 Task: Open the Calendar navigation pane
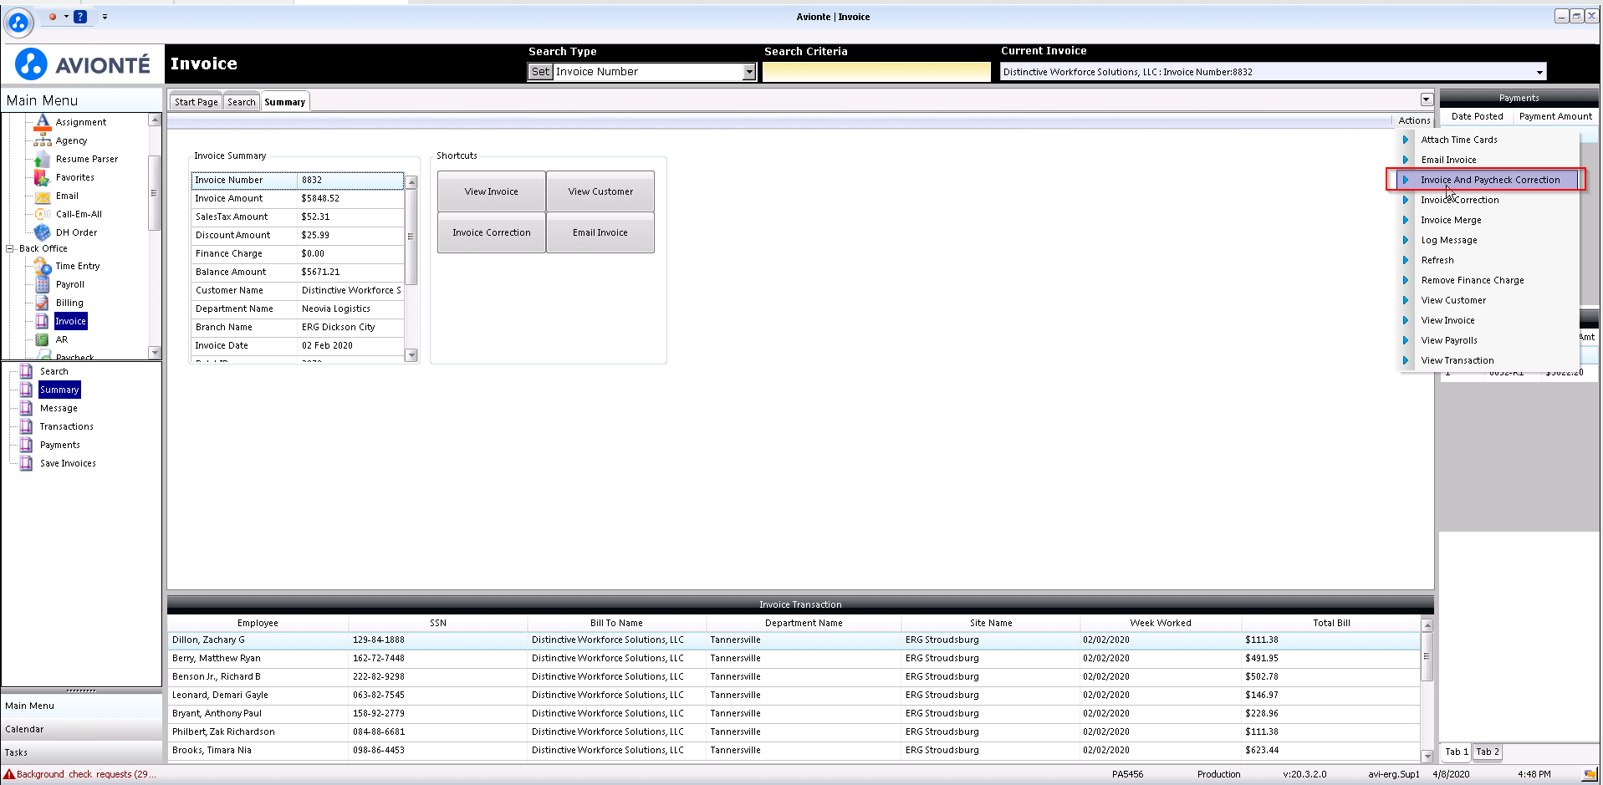[x=81, y=729]
